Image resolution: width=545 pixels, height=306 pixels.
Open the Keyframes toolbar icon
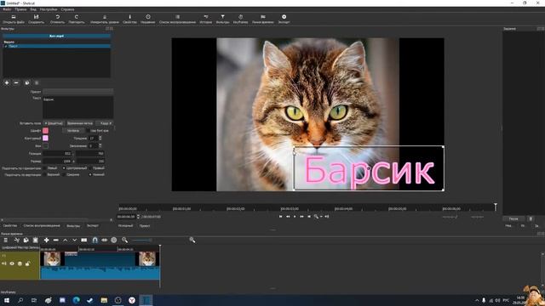click(x=240, y=17)
